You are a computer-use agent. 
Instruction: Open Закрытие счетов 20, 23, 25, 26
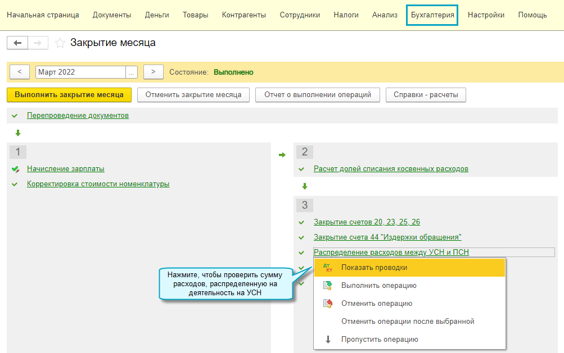(367, 222)
